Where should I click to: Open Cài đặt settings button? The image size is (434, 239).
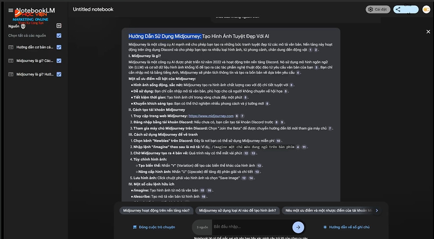coord(378,9)
